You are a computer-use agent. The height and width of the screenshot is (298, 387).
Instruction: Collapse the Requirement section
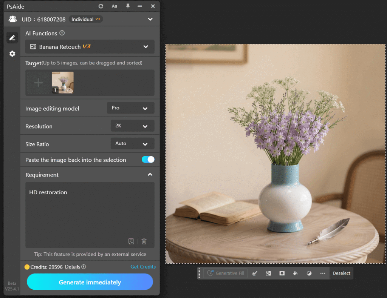click(x=150, y=175)
